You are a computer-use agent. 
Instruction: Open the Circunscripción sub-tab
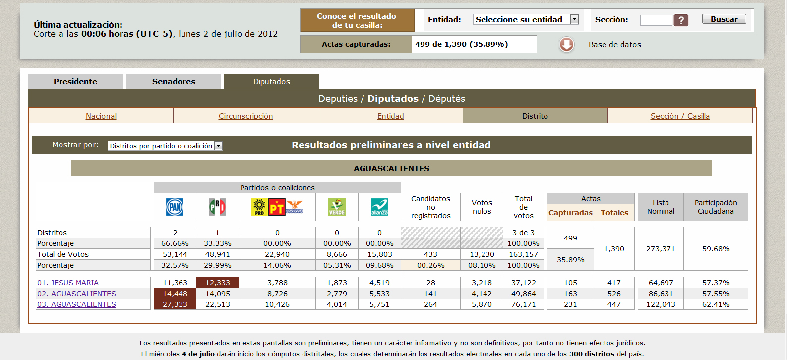(x=245, y=116)
